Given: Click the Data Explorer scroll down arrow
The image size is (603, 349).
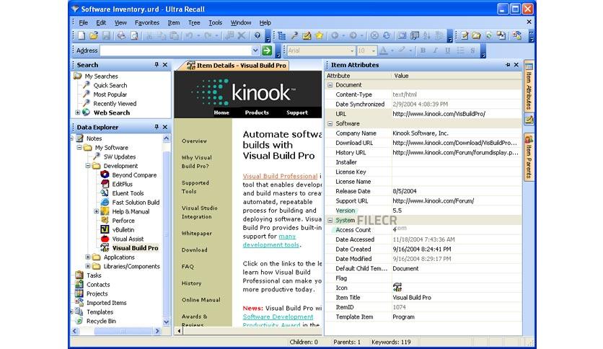Looking at the screenshot, I should coord(166,322).
